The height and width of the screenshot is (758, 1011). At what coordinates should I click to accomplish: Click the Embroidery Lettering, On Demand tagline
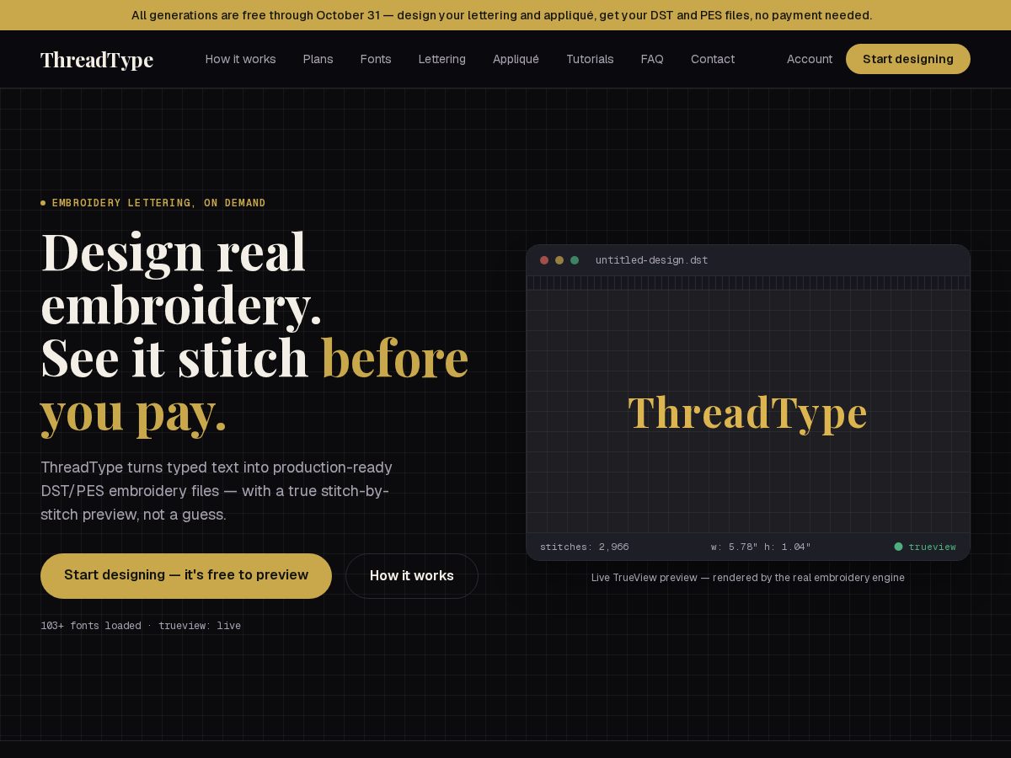[x=158, y=203]
